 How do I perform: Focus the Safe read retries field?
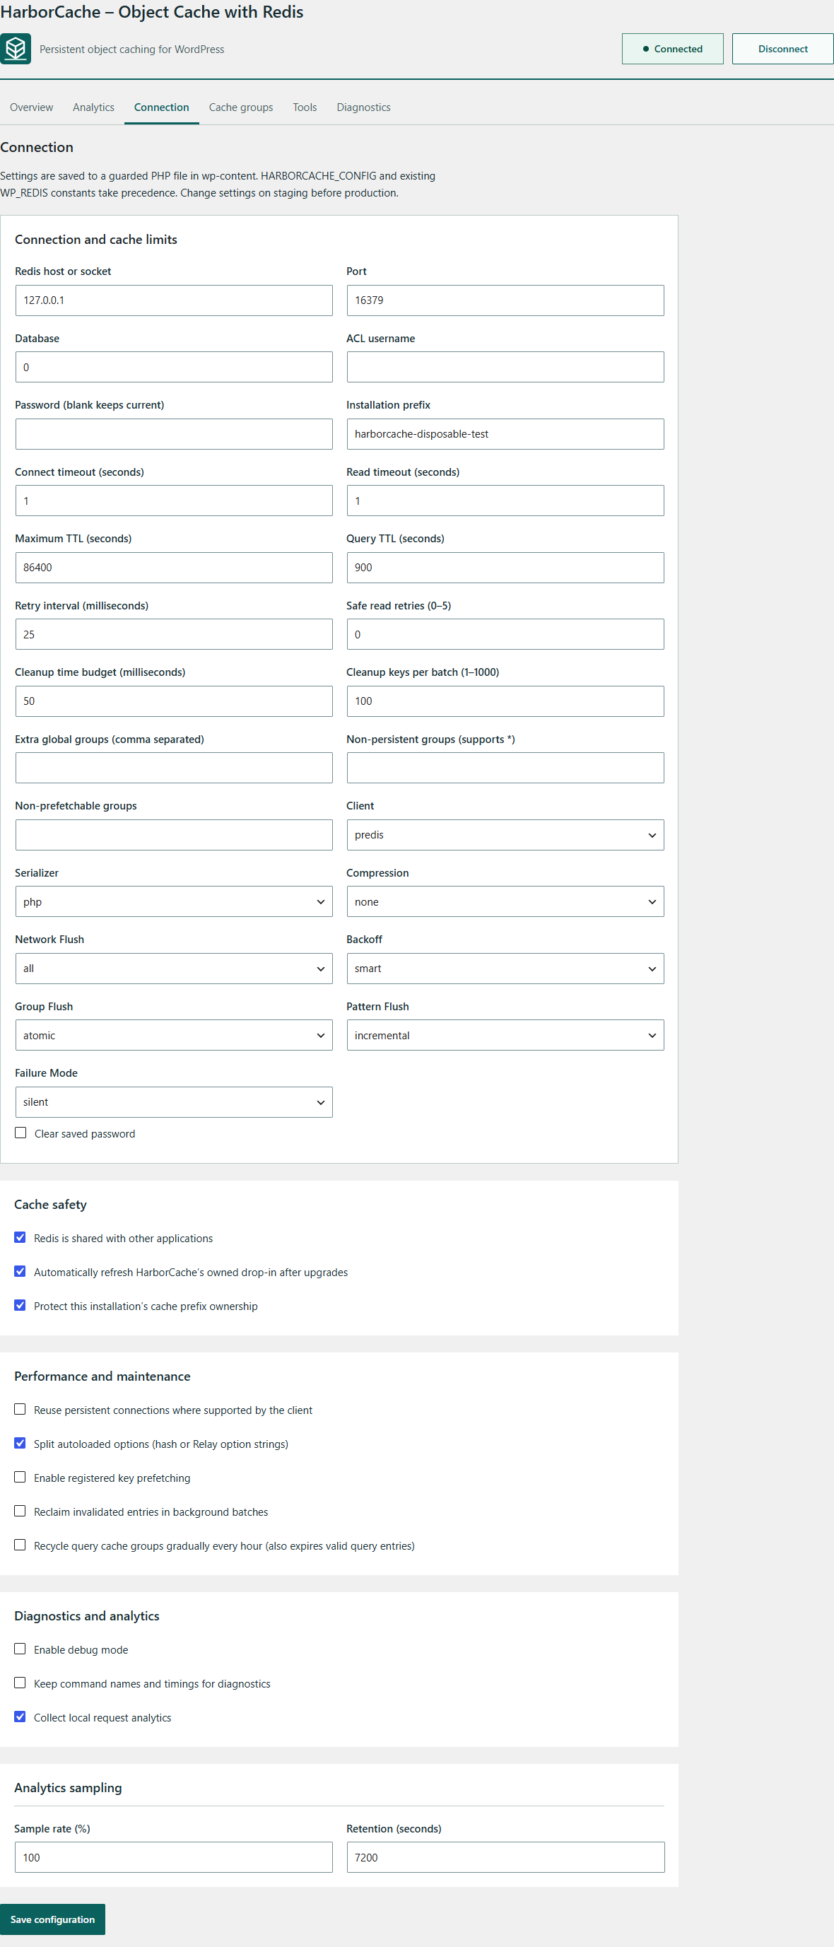[x=505, y=634]
